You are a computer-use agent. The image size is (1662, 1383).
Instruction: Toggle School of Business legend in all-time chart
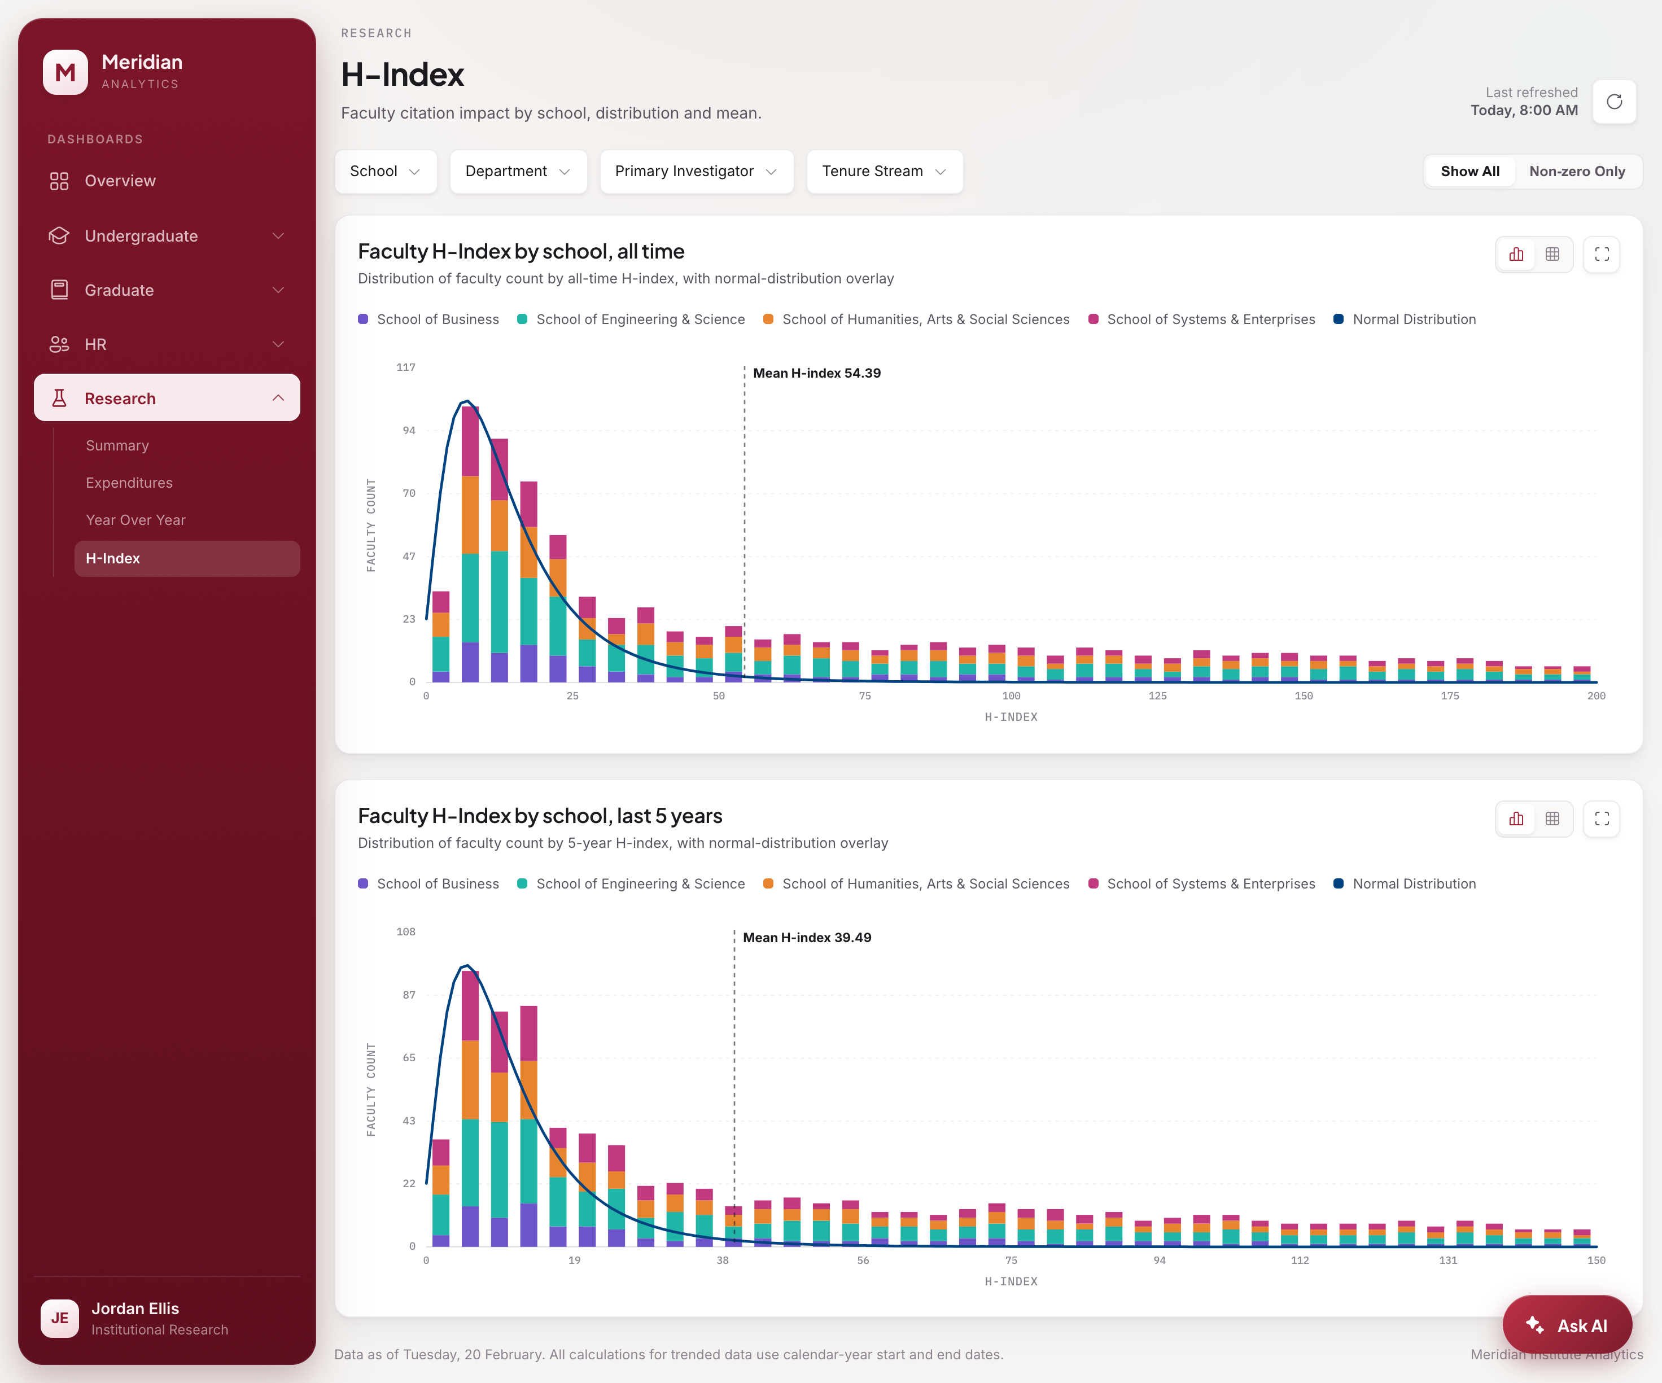click(428, 320)
